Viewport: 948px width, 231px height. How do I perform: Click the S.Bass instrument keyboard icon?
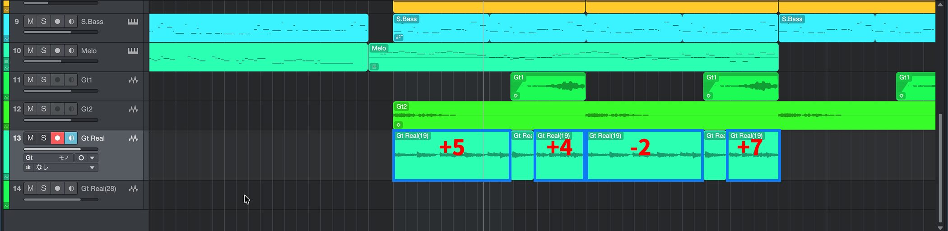coord(133,22)
